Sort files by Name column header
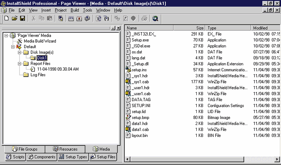This screenshot has width=281, height=165. click(149, 28)
